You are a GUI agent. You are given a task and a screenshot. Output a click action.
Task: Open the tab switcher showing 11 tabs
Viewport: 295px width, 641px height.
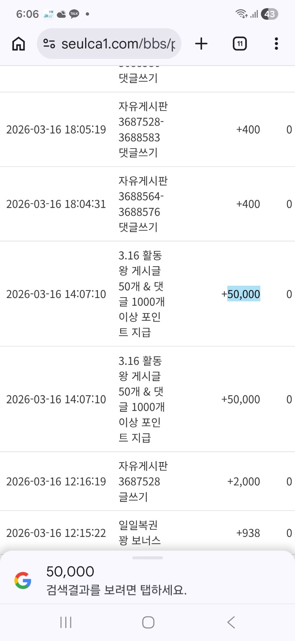click(240, 44)
